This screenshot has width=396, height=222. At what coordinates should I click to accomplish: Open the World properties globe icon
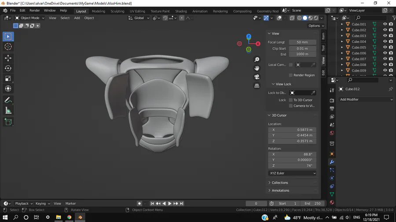[332, 133]
